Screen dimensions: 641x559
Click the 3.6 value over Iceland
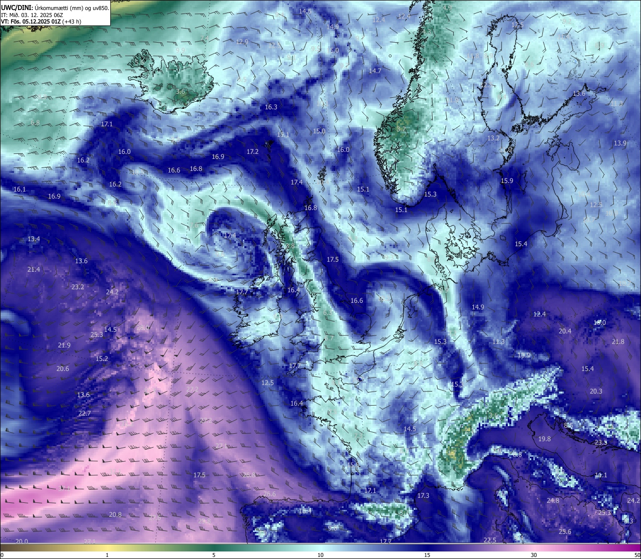click(181, 92)
